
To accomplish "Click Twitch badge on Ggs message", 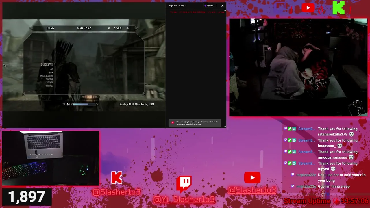I will click(x=293, y=186).
